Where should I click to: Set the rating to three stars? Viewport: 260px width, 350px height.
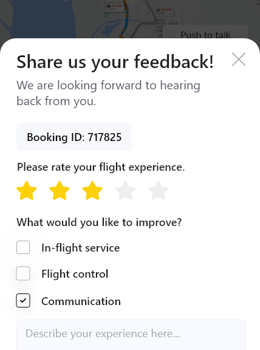(x=92, y=190)
